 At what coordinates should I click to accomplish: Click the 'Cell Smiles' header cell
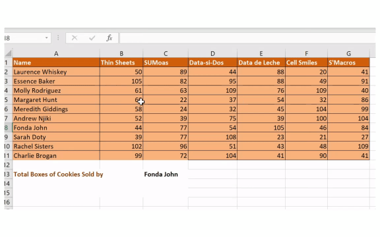(306, 63)
